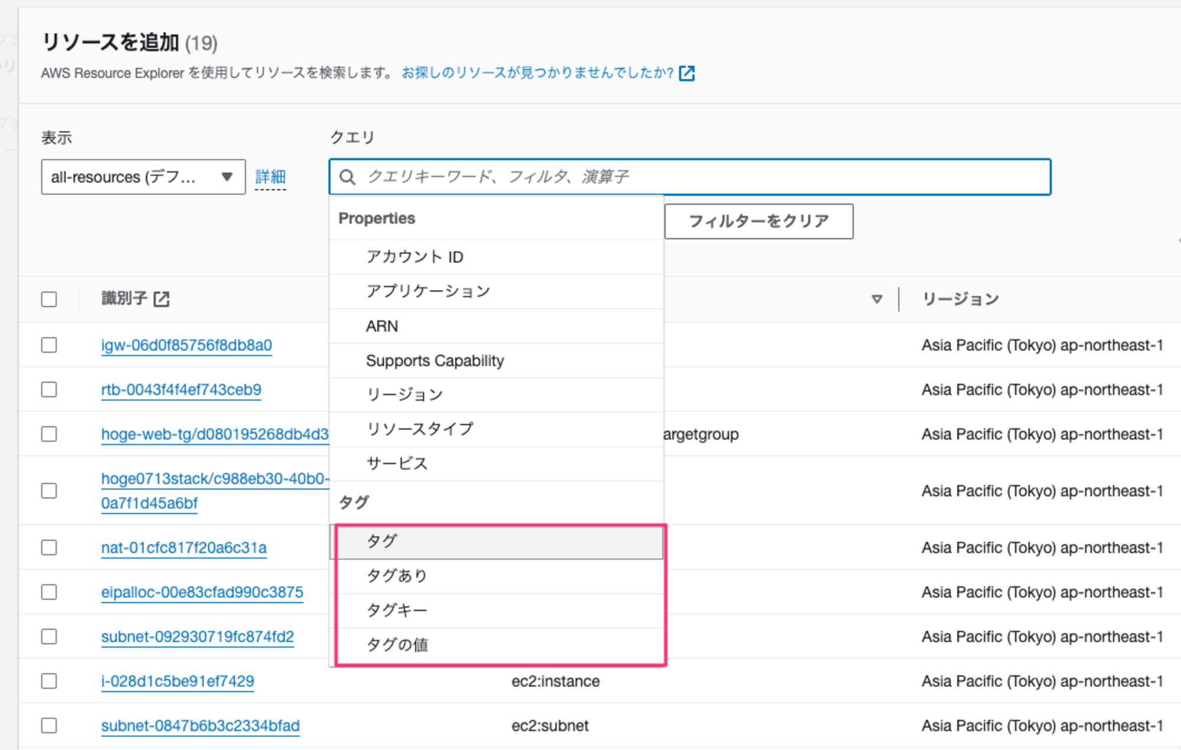
Task: Check the box for i-028d1c5be91ef7429
Action: tap(49, 681)
